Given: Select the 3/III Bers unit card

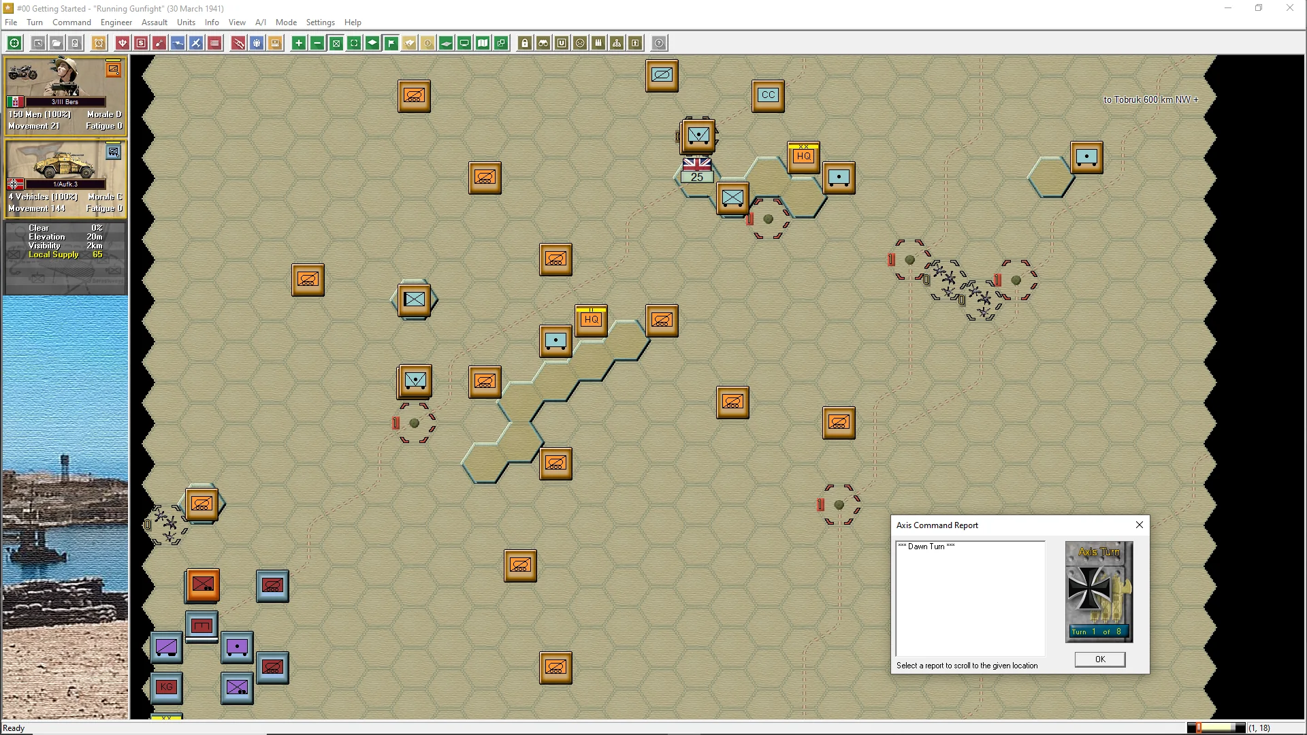Looking at the screenshot, I should 65,95.
